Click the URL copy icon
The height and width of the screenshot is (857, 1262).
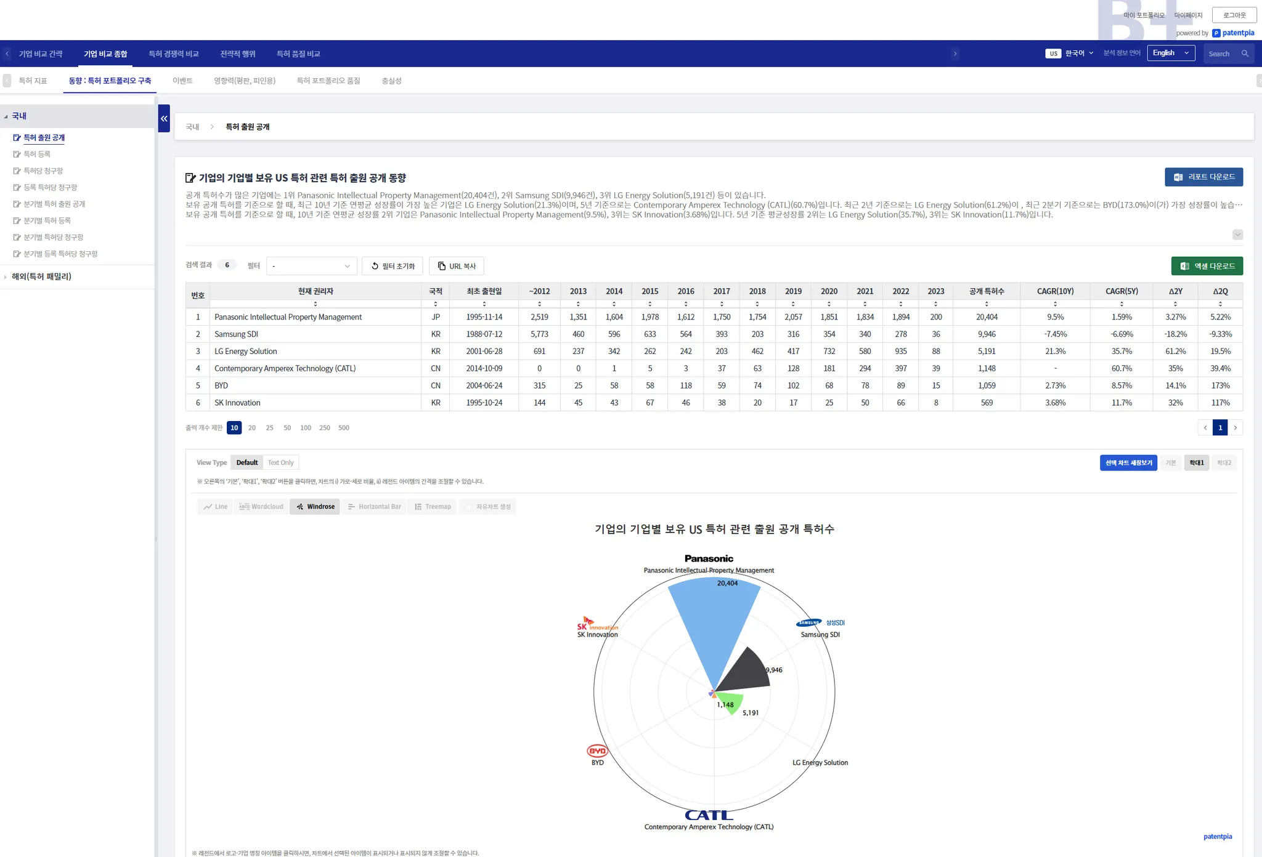[x=442, y=266]
